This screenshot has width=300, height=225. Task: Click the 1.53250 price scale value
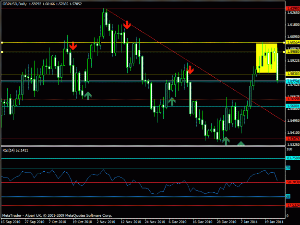coord(293,144)
